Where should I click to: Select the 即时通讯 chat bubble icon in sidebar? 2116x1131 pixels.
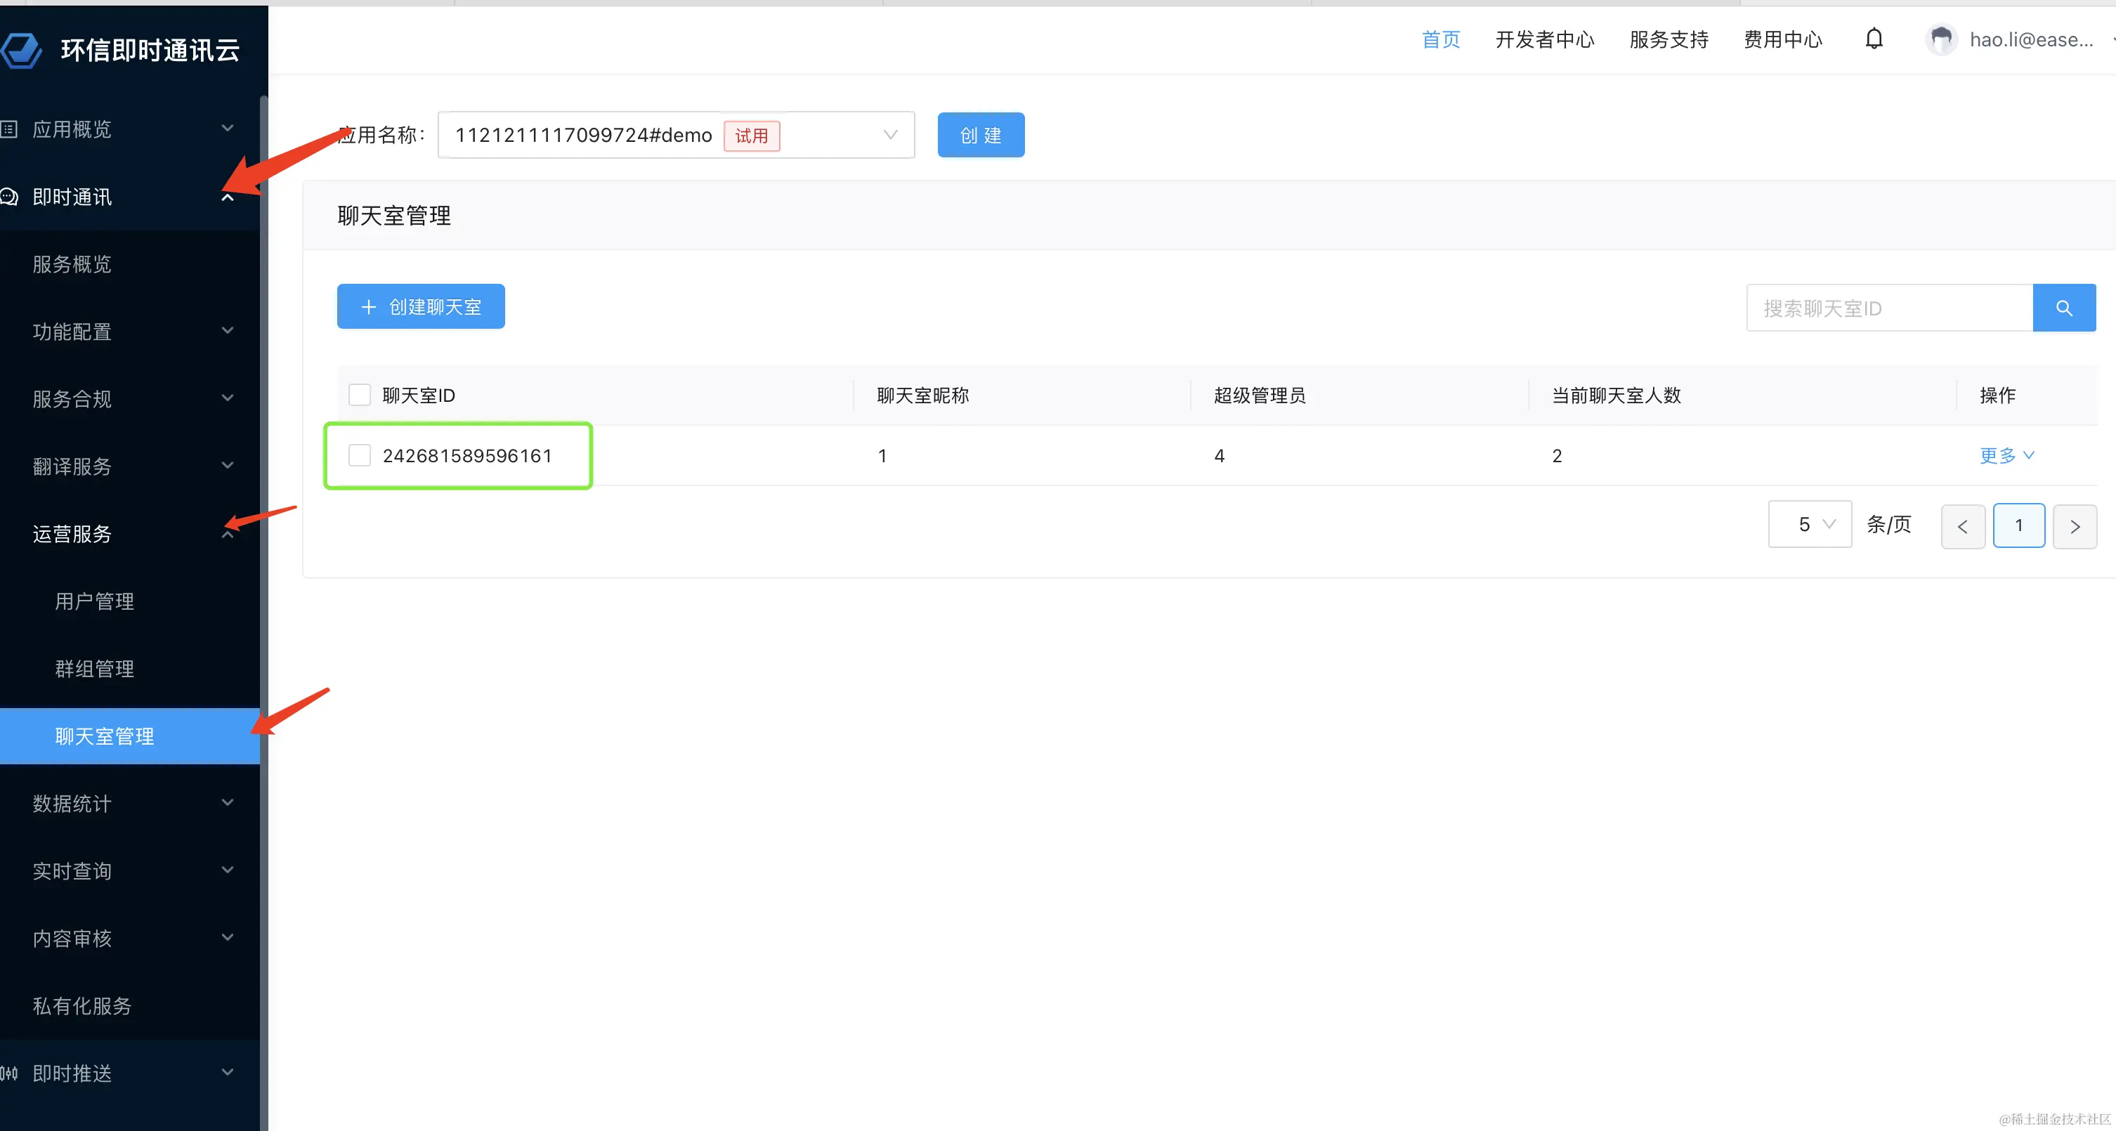10,196
